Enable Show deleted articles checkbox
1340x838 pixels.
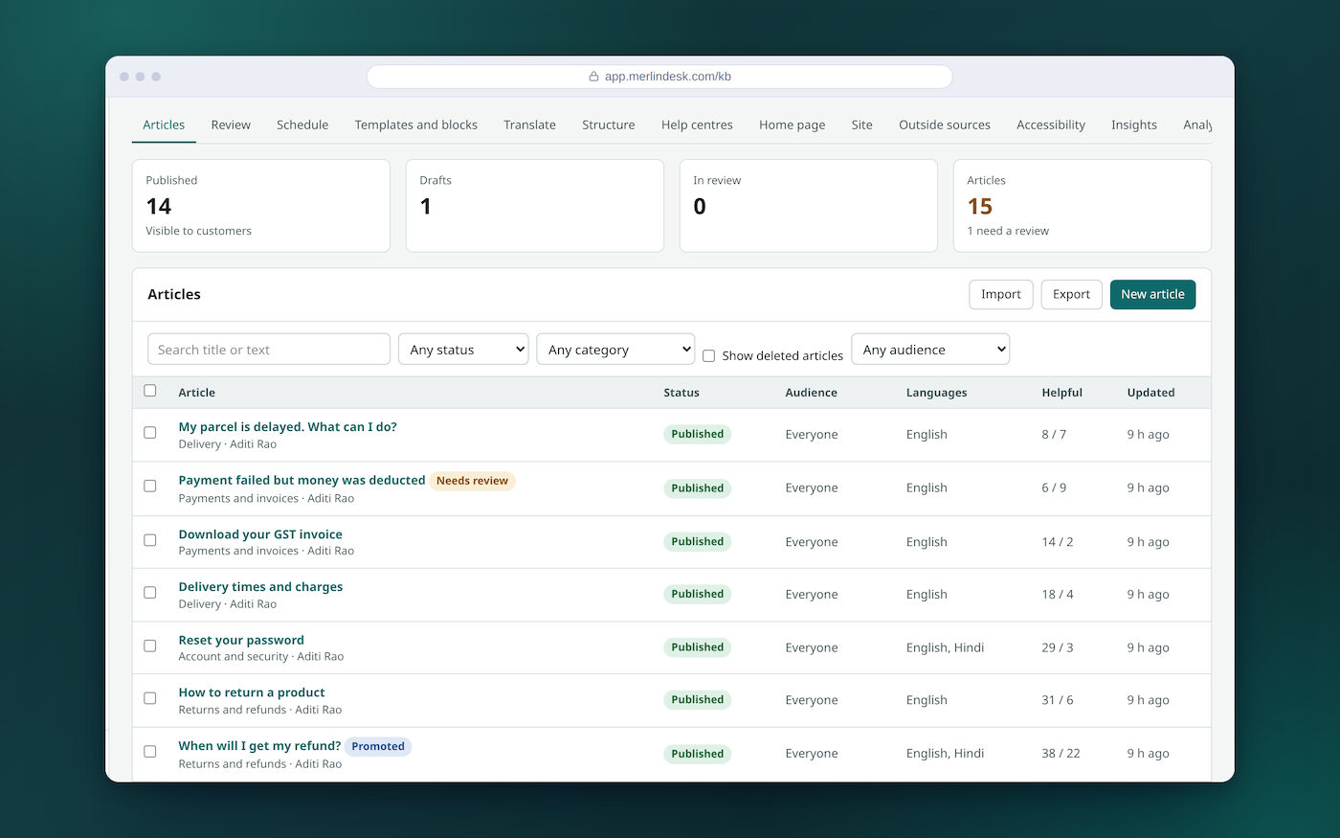[x=709, y=355]
